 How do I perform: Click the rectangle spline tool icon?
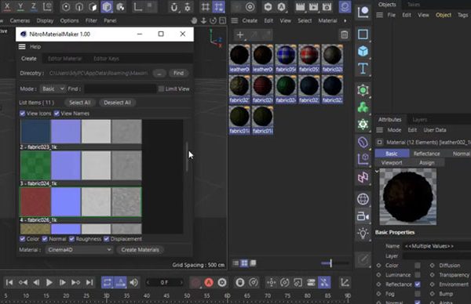[x=363, y=34]
